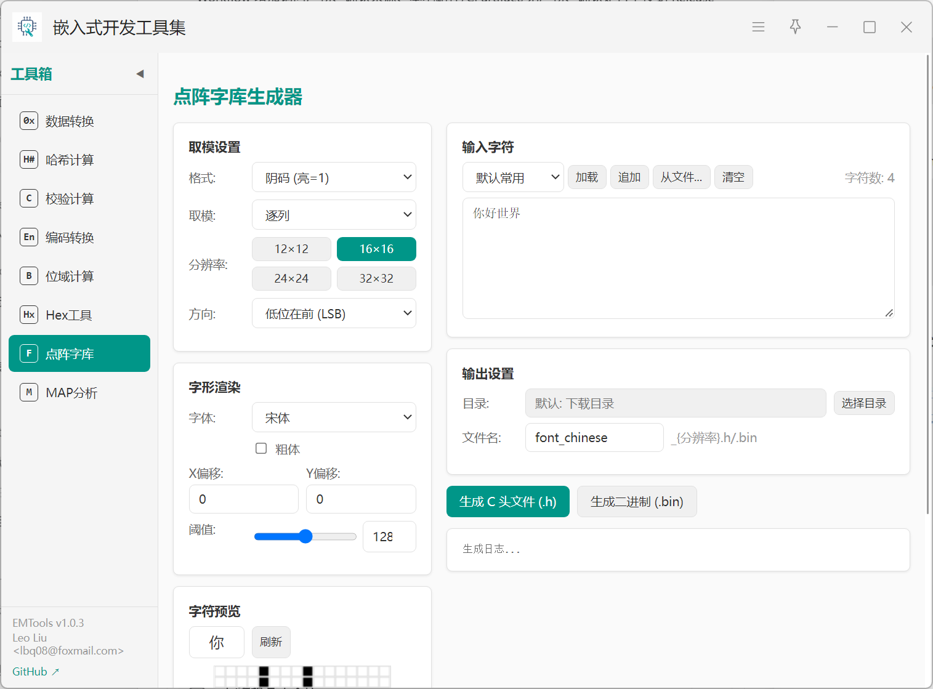The height and width of the screenshot is (689, 933).
Task: Click 清空 button
Action: tap(733, 177)
